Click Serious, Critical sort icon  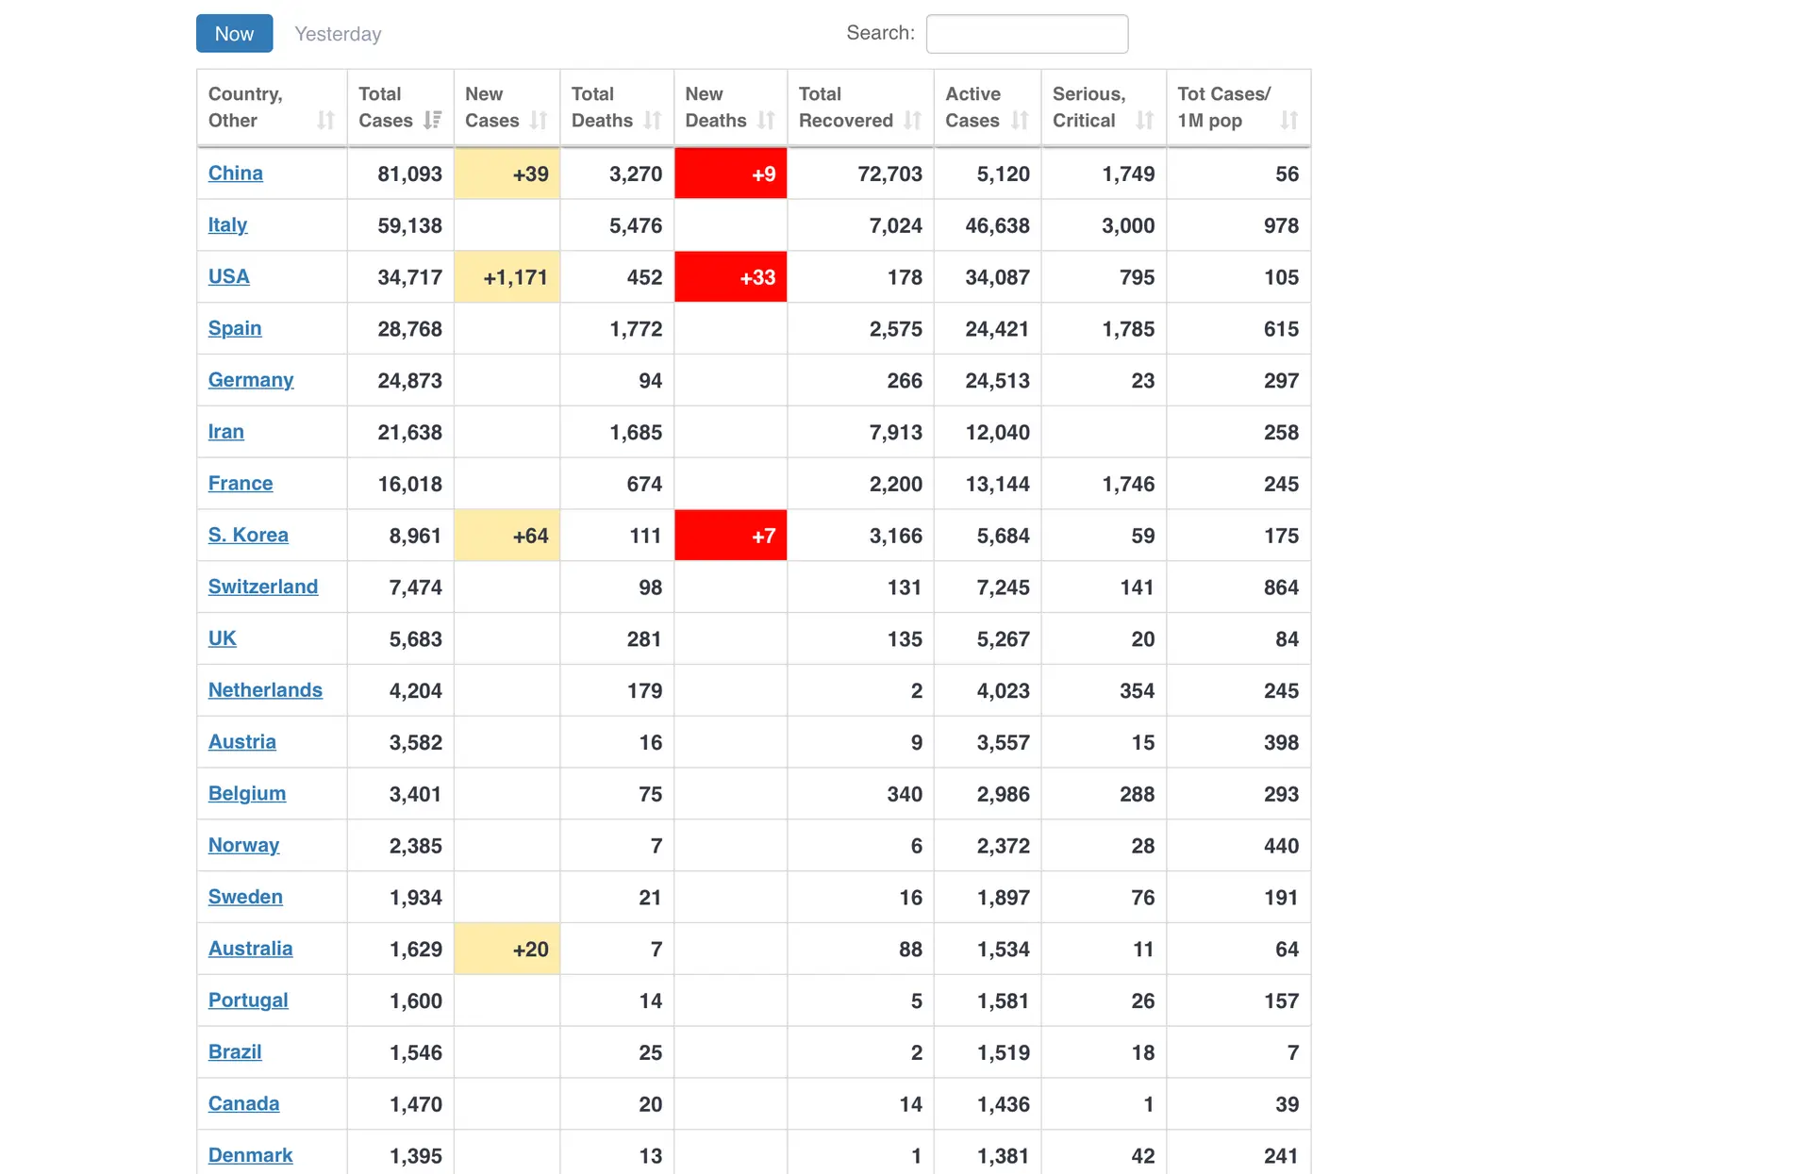(1145, 121)
